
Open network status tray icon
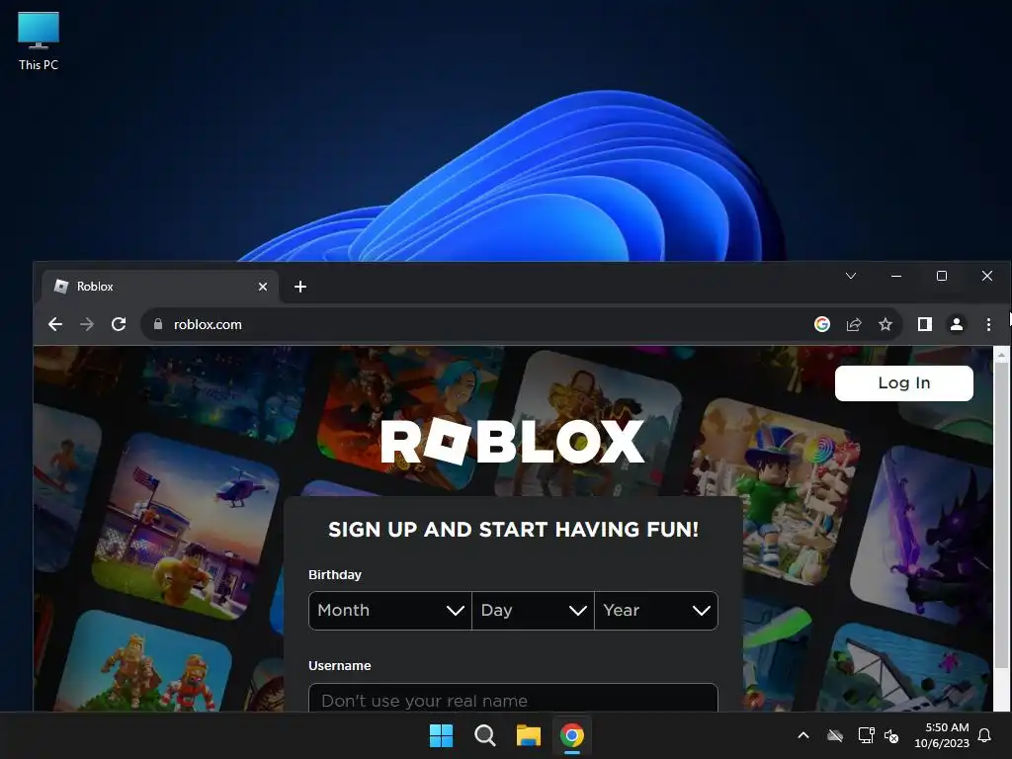tap(866, 735)
